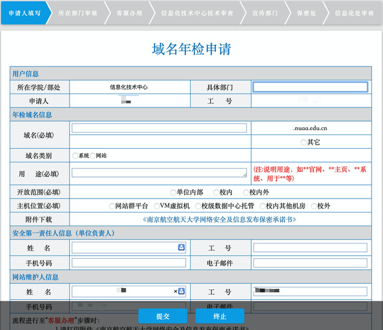The height and width of the screenshot is (330, 383).
Task: Focus the 具体部门 input field
Action: tap(310, 87)
